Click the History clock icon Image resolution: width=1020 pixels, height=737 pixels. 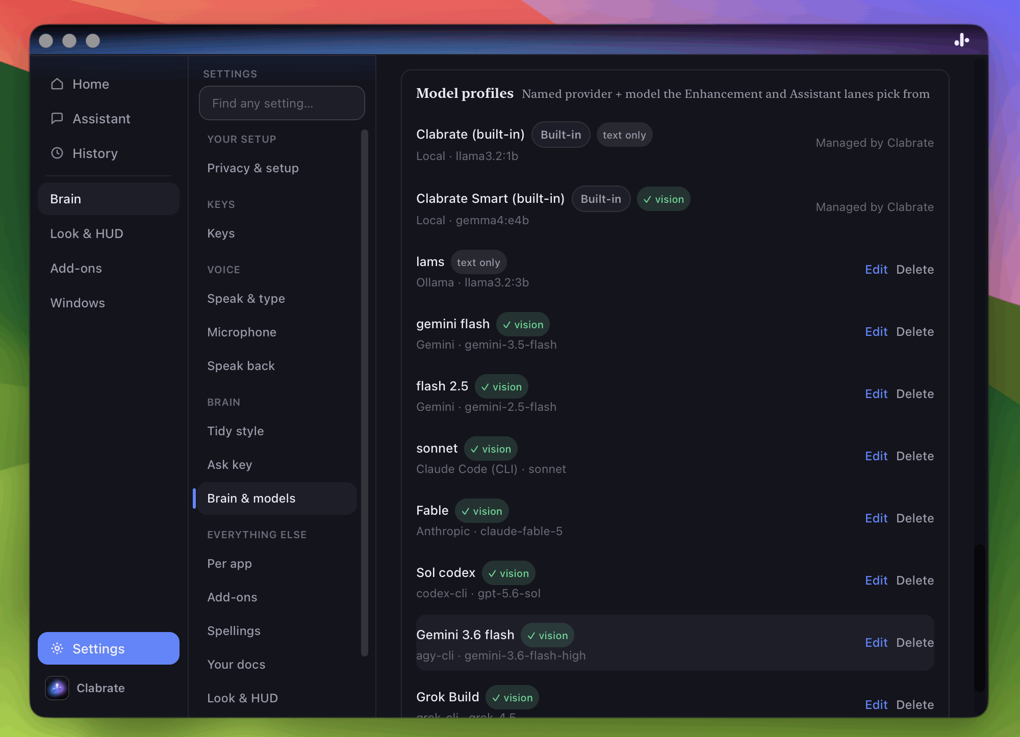(57, 153)
